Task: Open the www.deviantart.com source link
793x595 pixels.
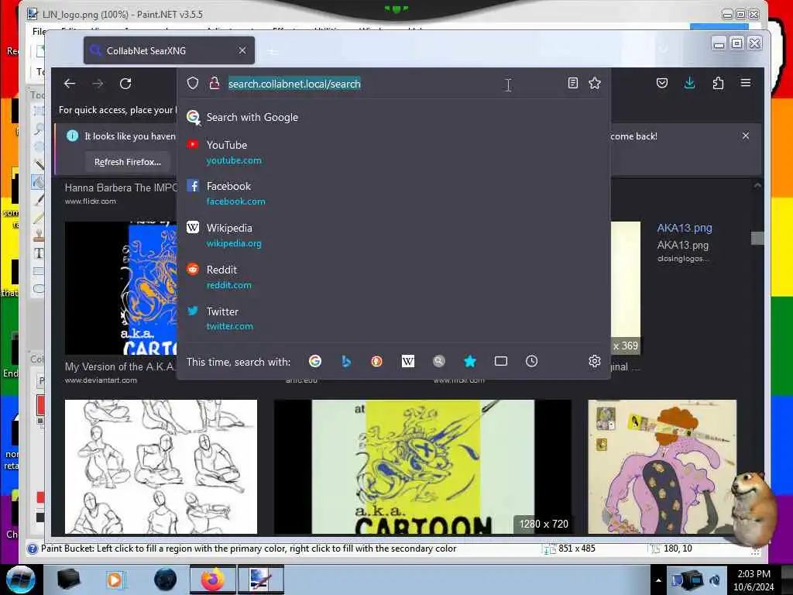Action: (x=101, y=380)
